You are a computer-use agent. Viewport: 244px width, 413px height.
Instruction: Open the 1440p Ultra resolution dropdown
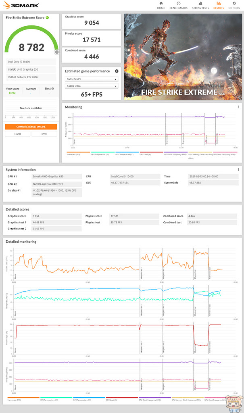[x=92, y=86]
